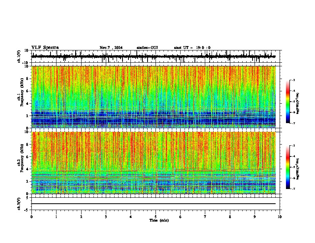Click the ch.3(V) flat line trace
This screenshot has width=315, height=243.
tap(154, 204)
